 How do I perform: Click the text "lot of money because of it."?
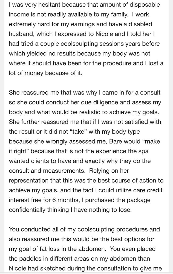pos(45,73)
